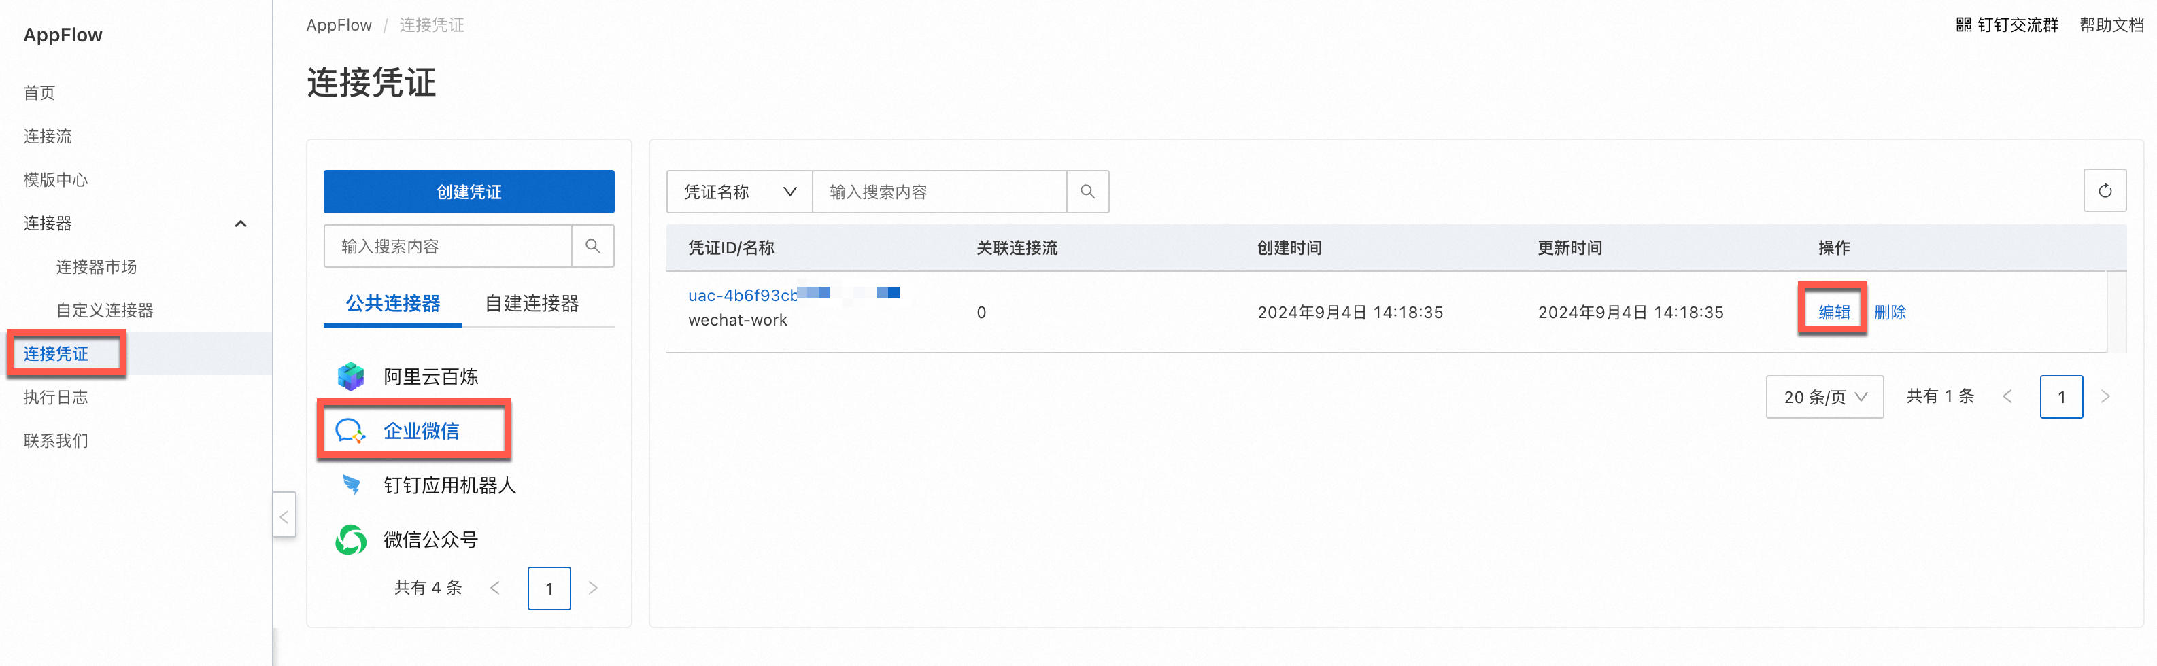Click the magnifier icon in connector search box
2157x666 pixels.
click(x=593, y=246)
